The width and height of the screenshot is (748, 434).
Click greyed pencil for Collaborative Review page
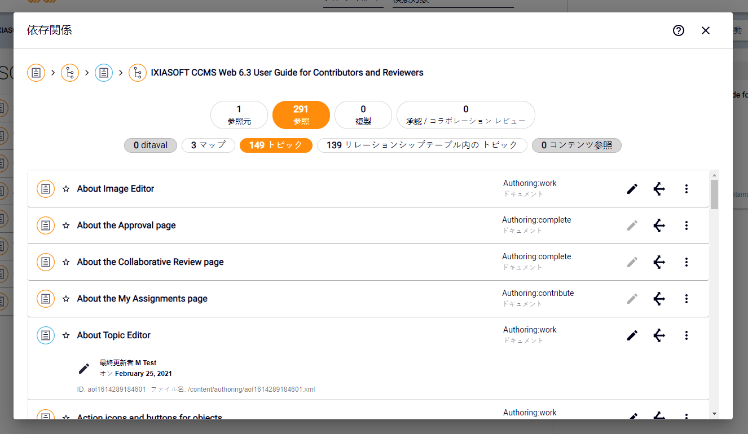click(632, 262)
